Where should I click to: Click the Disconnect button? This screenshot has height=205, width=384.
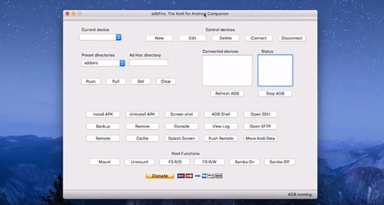tap(292, 38)
